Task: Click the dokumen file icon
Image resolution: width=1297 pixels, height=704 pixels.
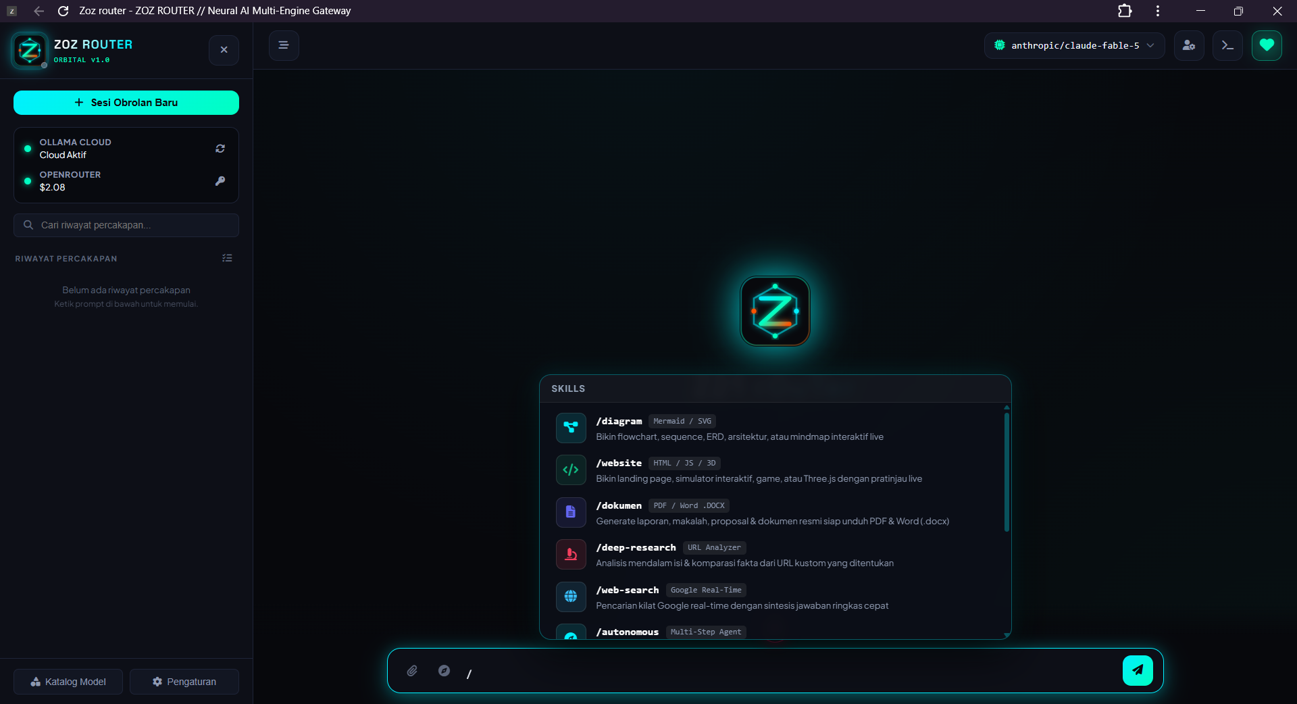Action: point(571,512)
